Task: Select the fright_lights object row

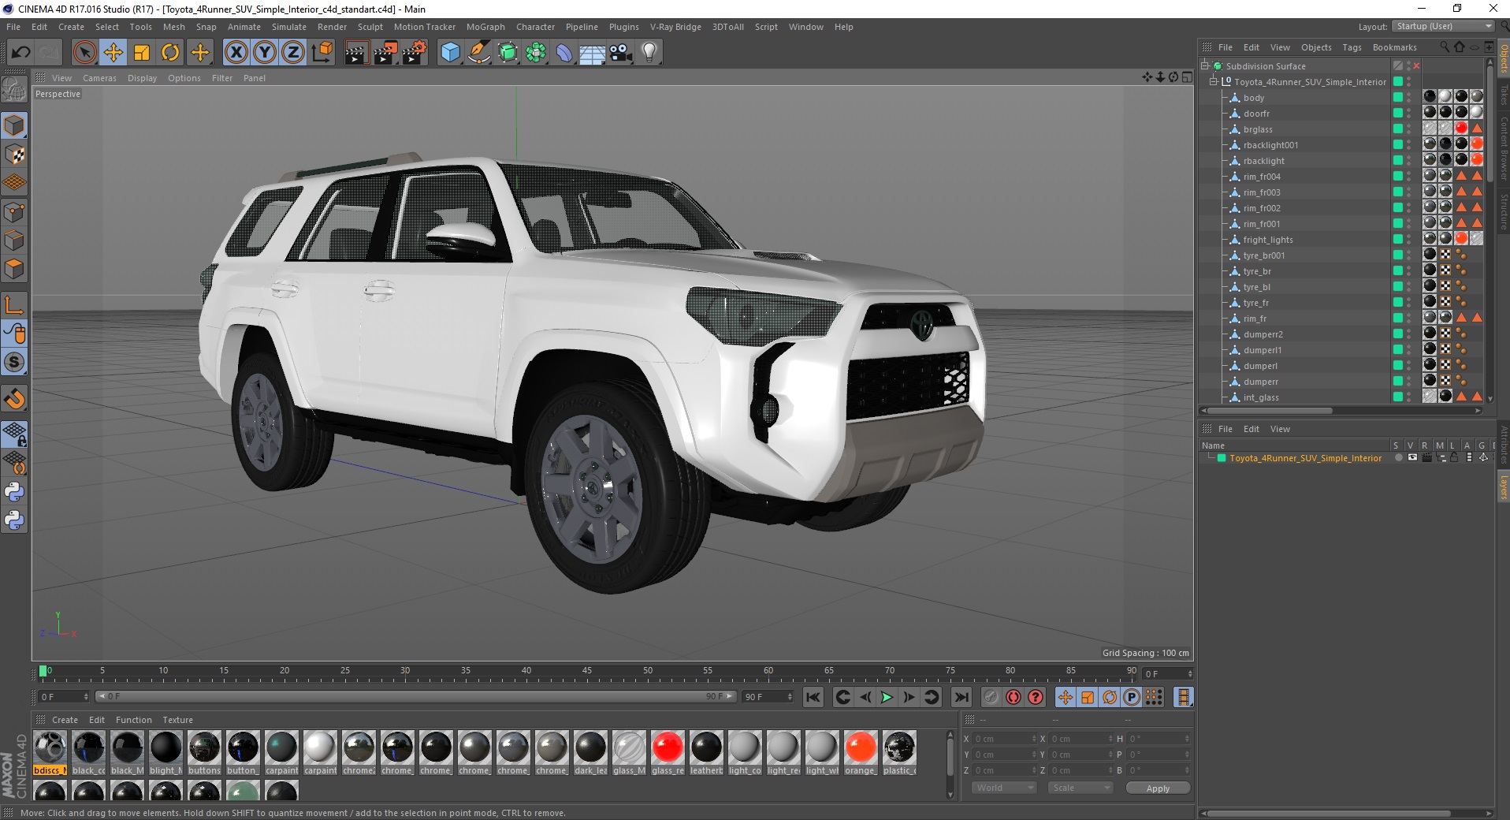Action: coord(1268,240)
